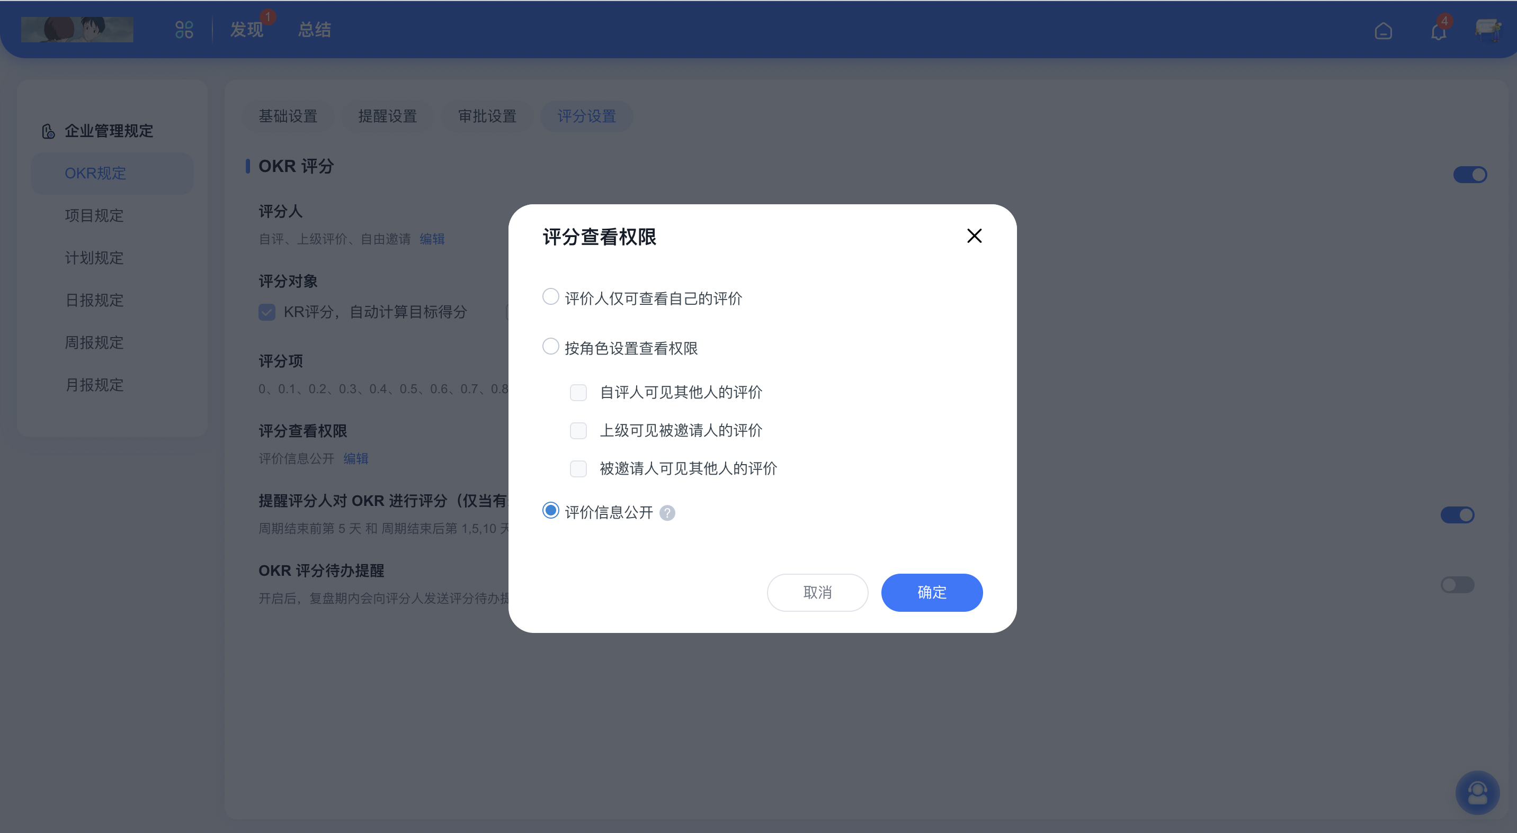The width and height of the screenshot is (1517, 833).
Task: Click help icon beside 评价信息公开
Action: click(667, 513)
